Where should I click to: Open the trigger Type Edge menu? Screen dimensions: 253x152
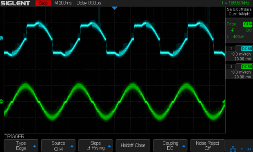click(21, 145)
